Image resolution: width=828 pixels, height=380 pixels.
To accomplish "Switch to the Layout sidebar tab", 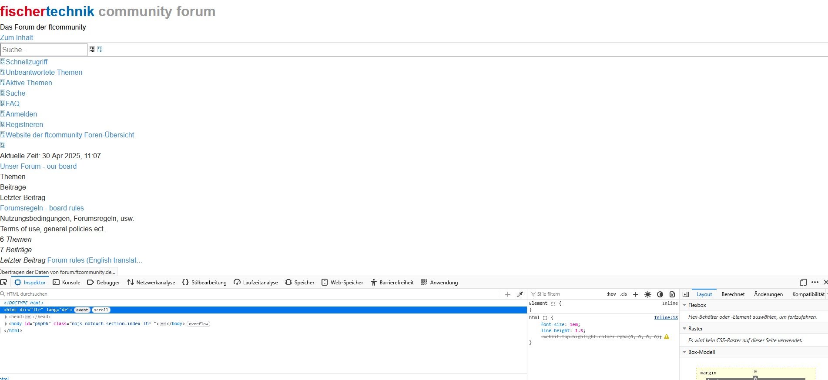I will [704, 294].
